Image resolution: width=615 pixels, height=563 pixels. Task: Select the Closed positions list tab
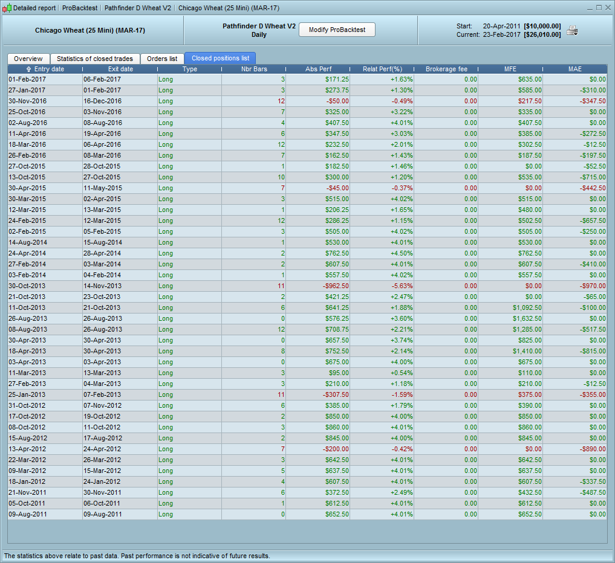tap(221, 59)
